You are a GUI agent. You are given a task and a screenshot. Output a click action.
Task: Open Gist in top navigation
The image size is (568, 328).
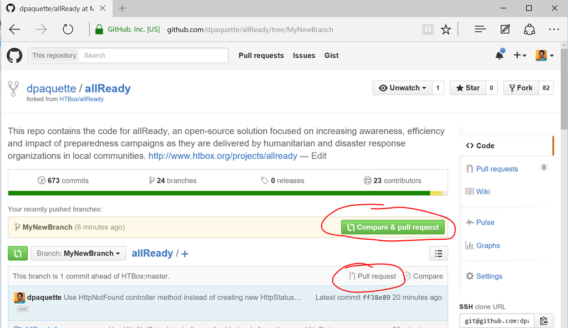click(332, 55)
